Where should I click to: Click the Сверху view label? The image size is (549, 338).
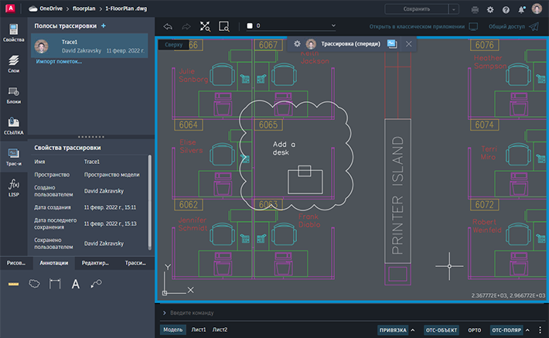point(174,45)
